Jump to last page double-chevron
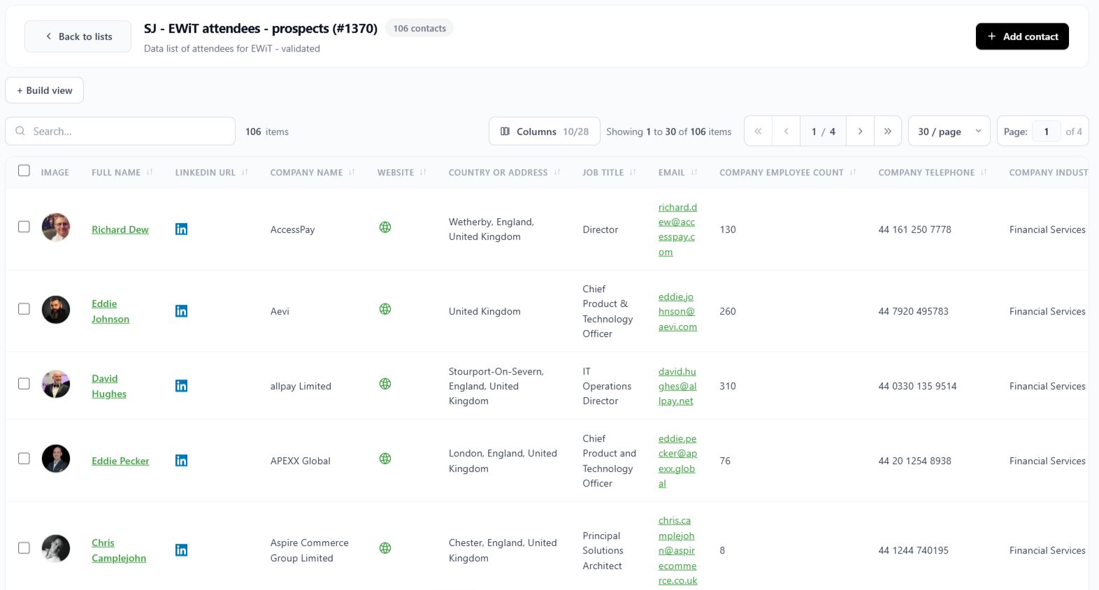1099x590 pixels. click(888, 131)
